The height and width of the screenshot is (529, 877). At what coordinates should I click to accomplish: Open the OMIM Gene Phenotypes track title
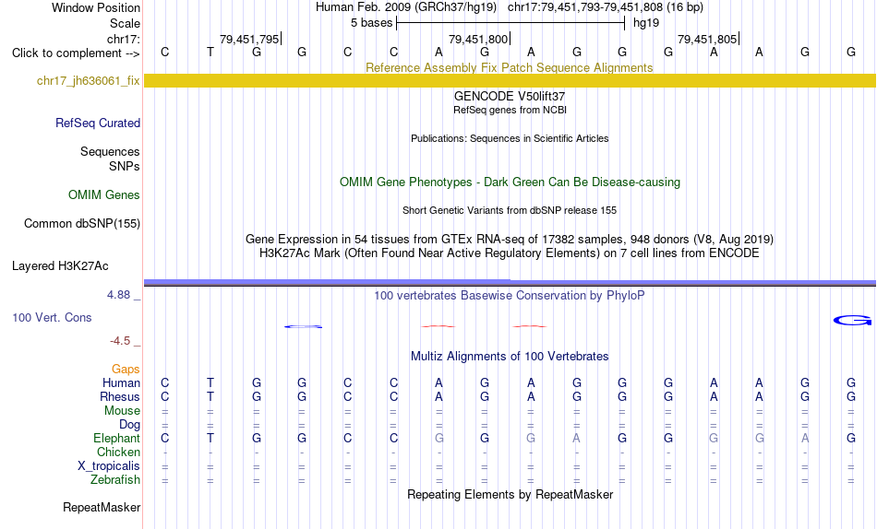510,182
